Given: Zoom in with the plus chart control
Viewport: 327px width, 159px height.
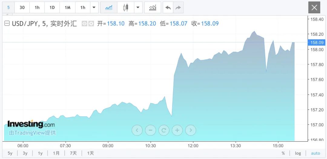Looking at the screenshot, I should click(177, 130).
